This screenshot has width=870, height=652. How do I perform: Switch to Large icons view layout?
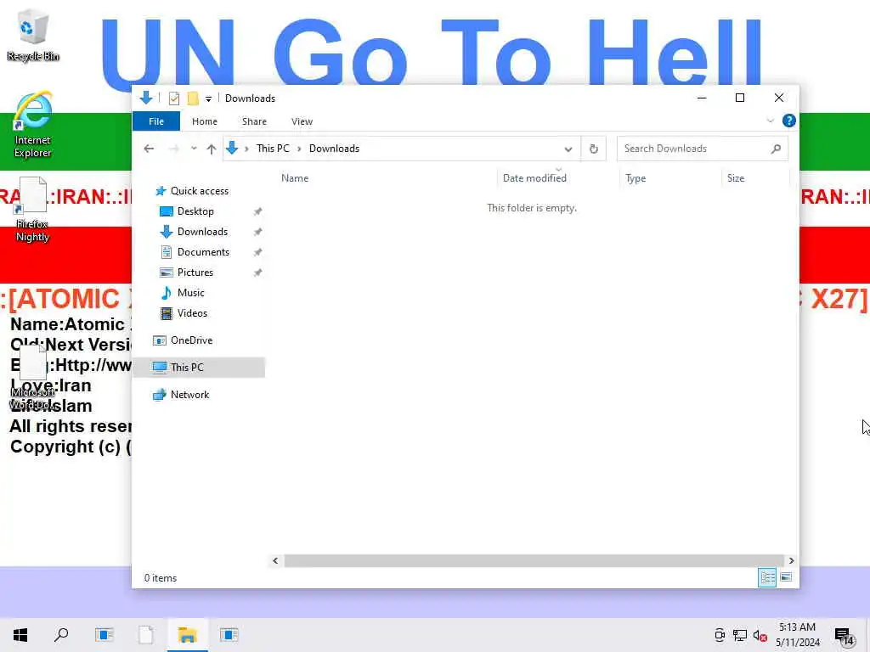point(786,577)
